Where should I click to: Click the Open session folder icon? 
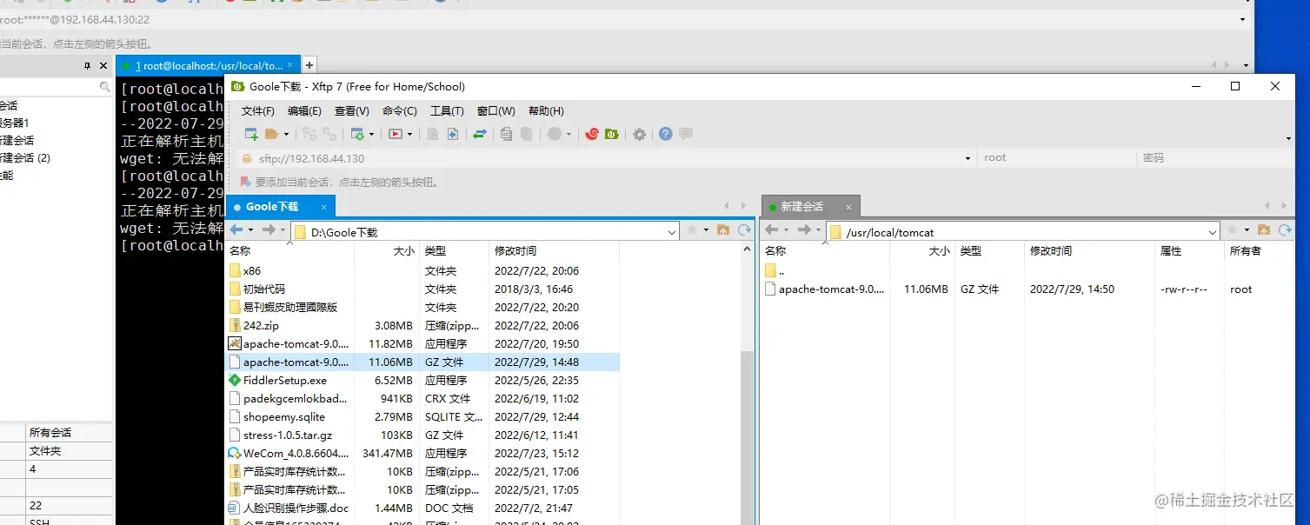[272, 134]
